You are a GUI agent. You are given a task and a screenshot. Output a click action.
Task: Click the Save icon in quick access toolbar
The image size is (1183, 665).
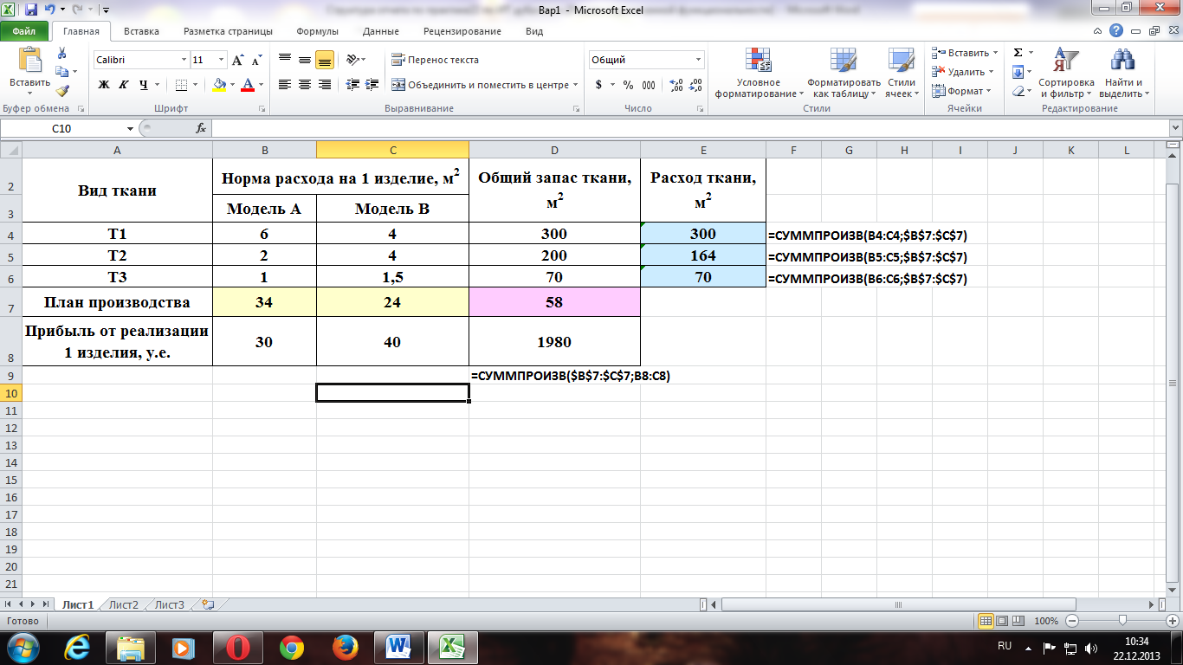coord(31,10)
